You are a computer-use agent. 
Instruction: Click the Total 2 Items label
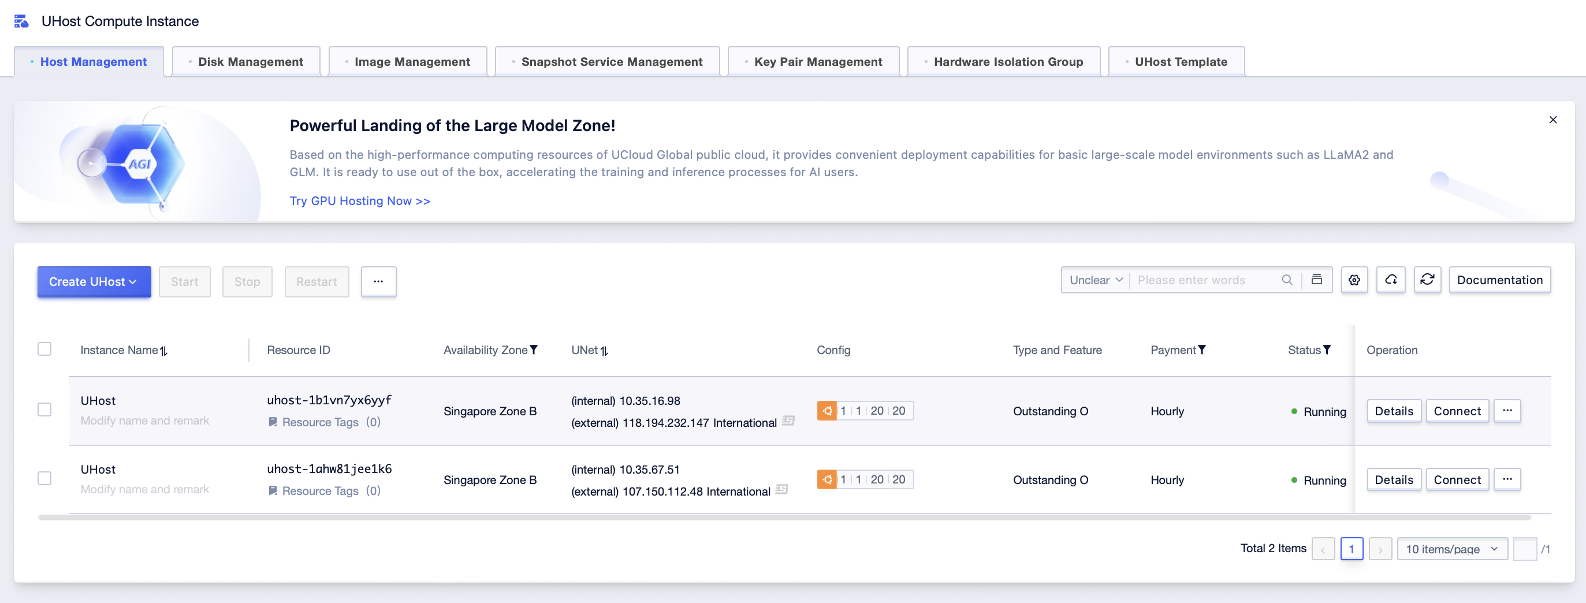tap(1272, 548)
